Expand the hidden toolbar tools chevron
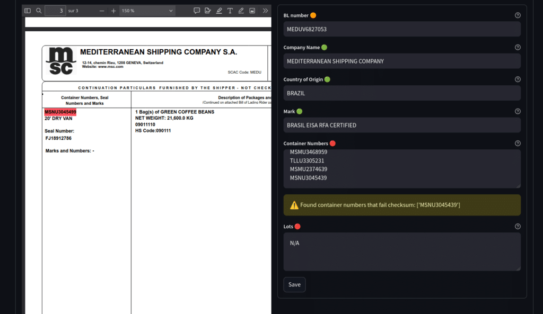543x314 pixels. [266, 10]
